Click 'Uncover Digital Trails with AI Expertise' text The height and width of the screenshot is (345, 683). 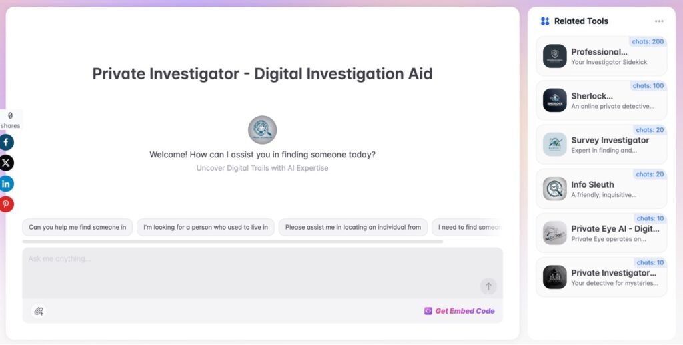coord(262,168)
